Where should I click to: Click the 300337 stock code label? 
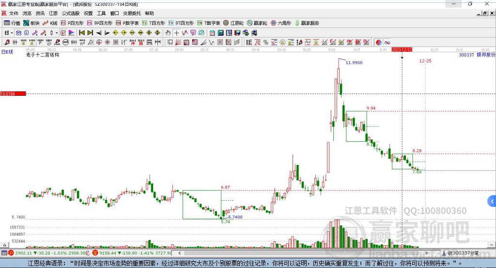[466, 55]
